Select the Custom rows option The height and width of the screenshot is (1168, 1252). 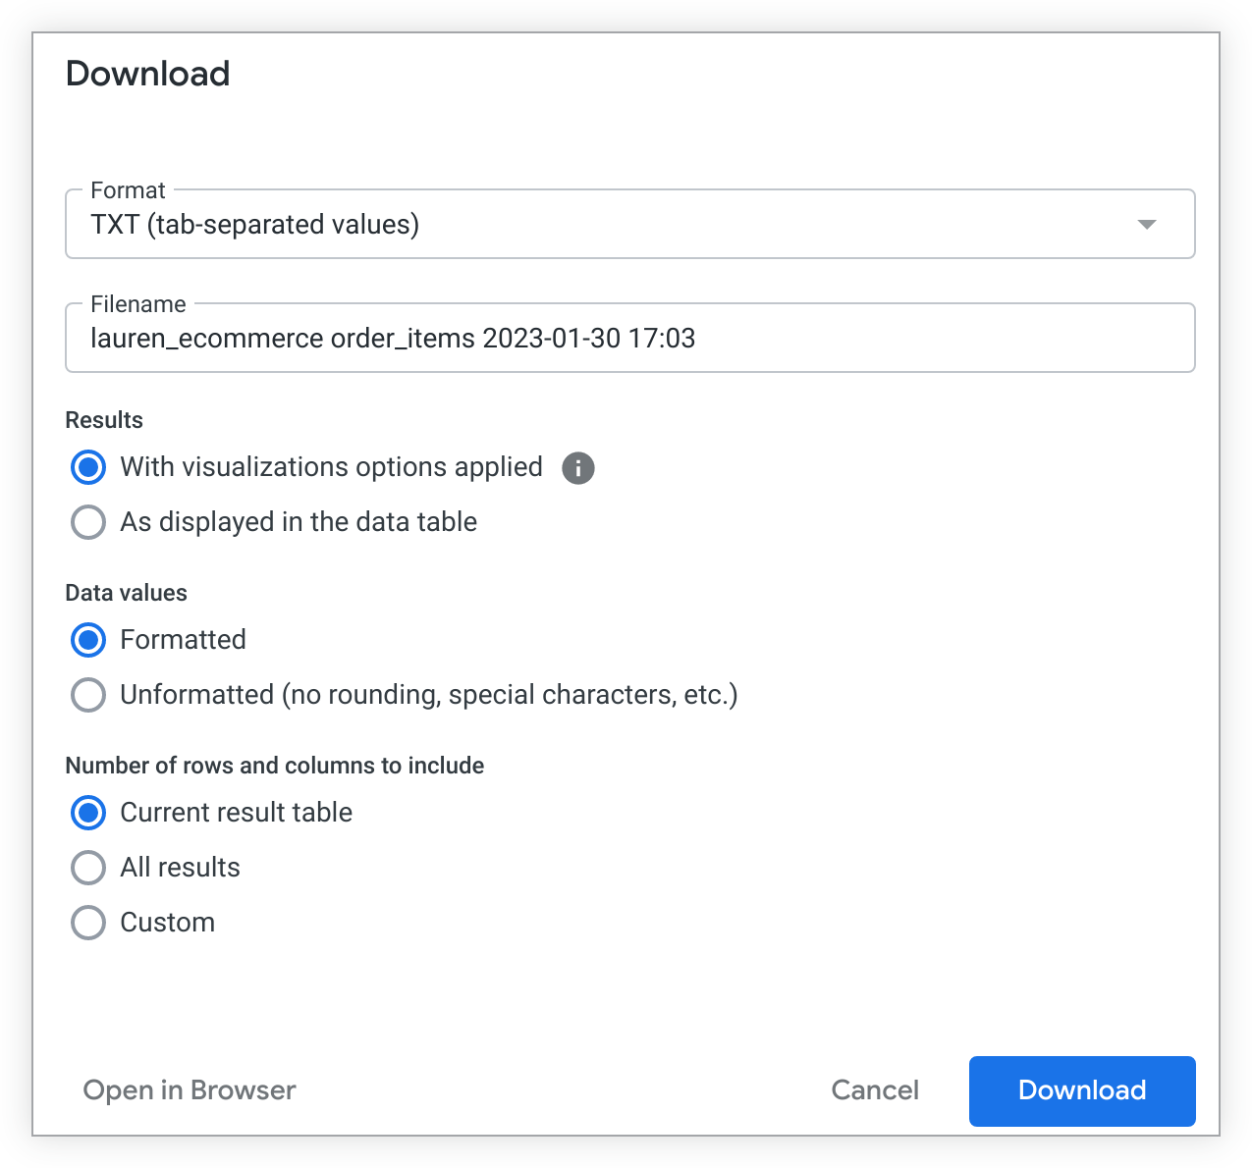pyautogui.click(x=88, y=923)
